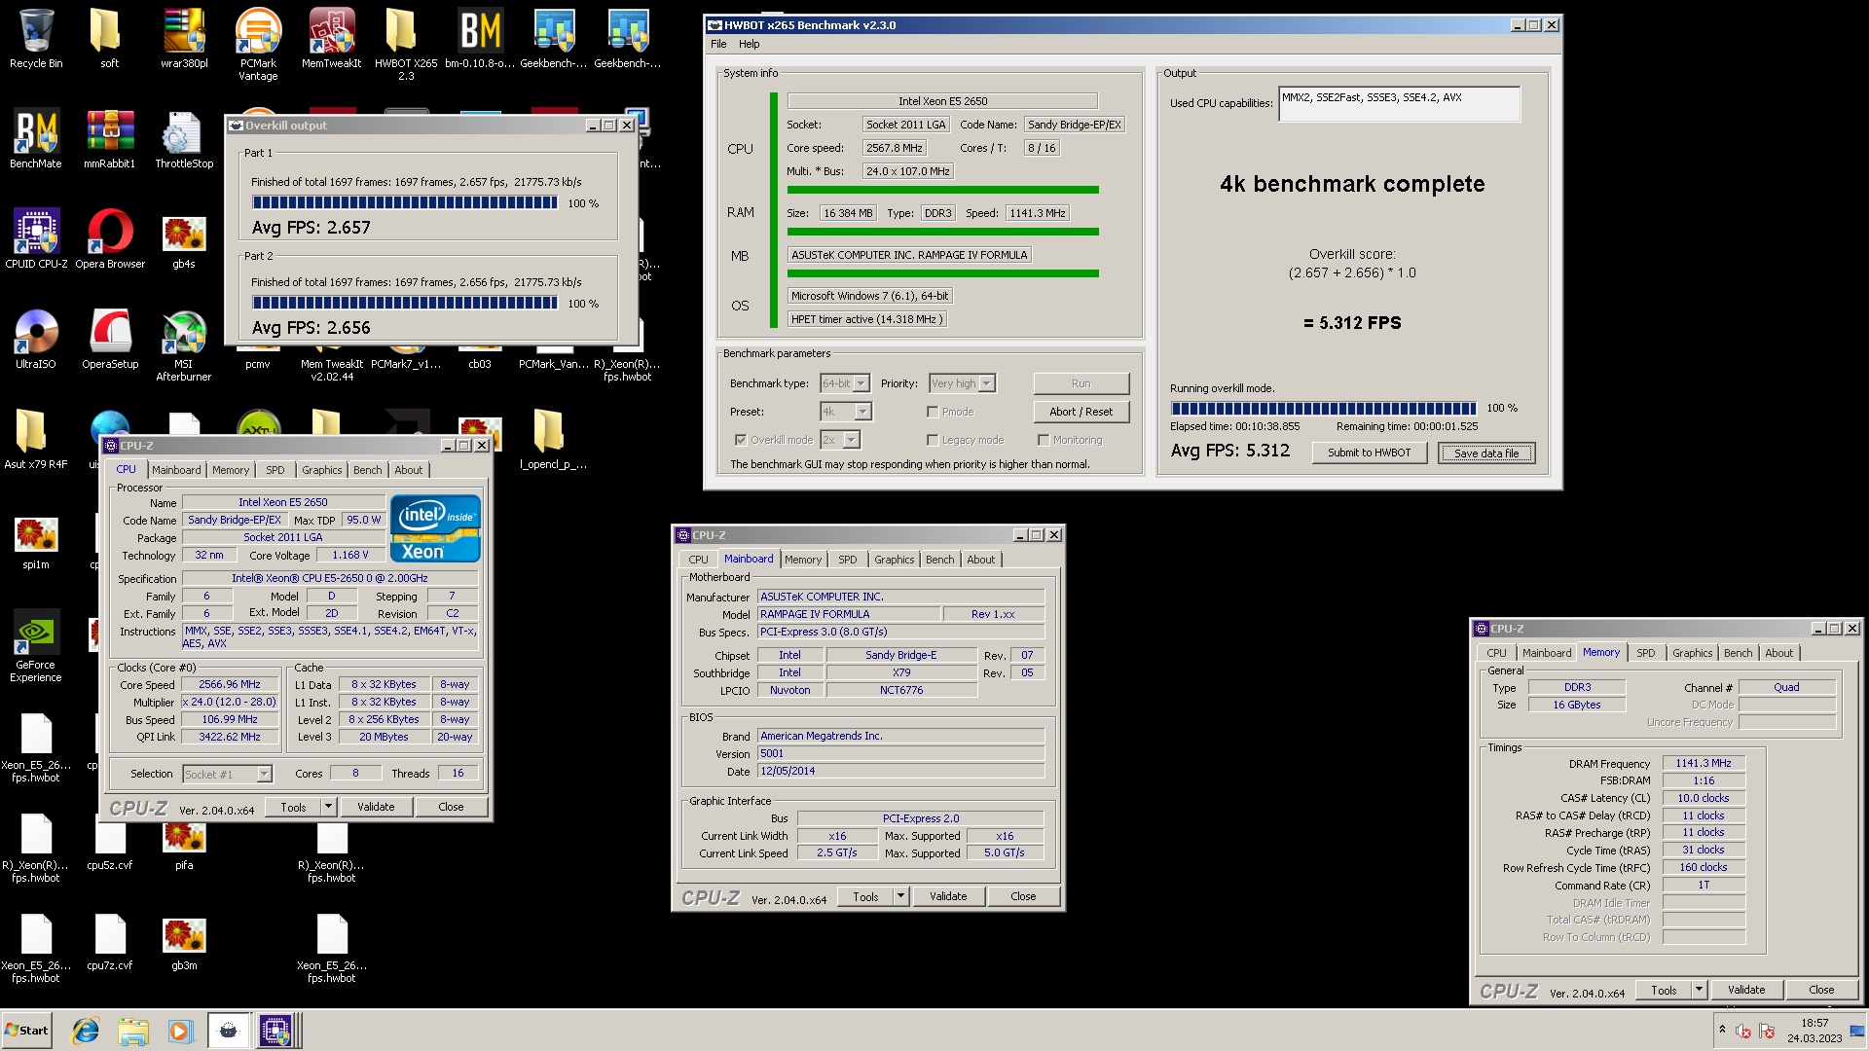The width and height of the screenshot is (1869, 1051).
Task: Click Validate in CPU-Z CPU window
Action: 376,807
